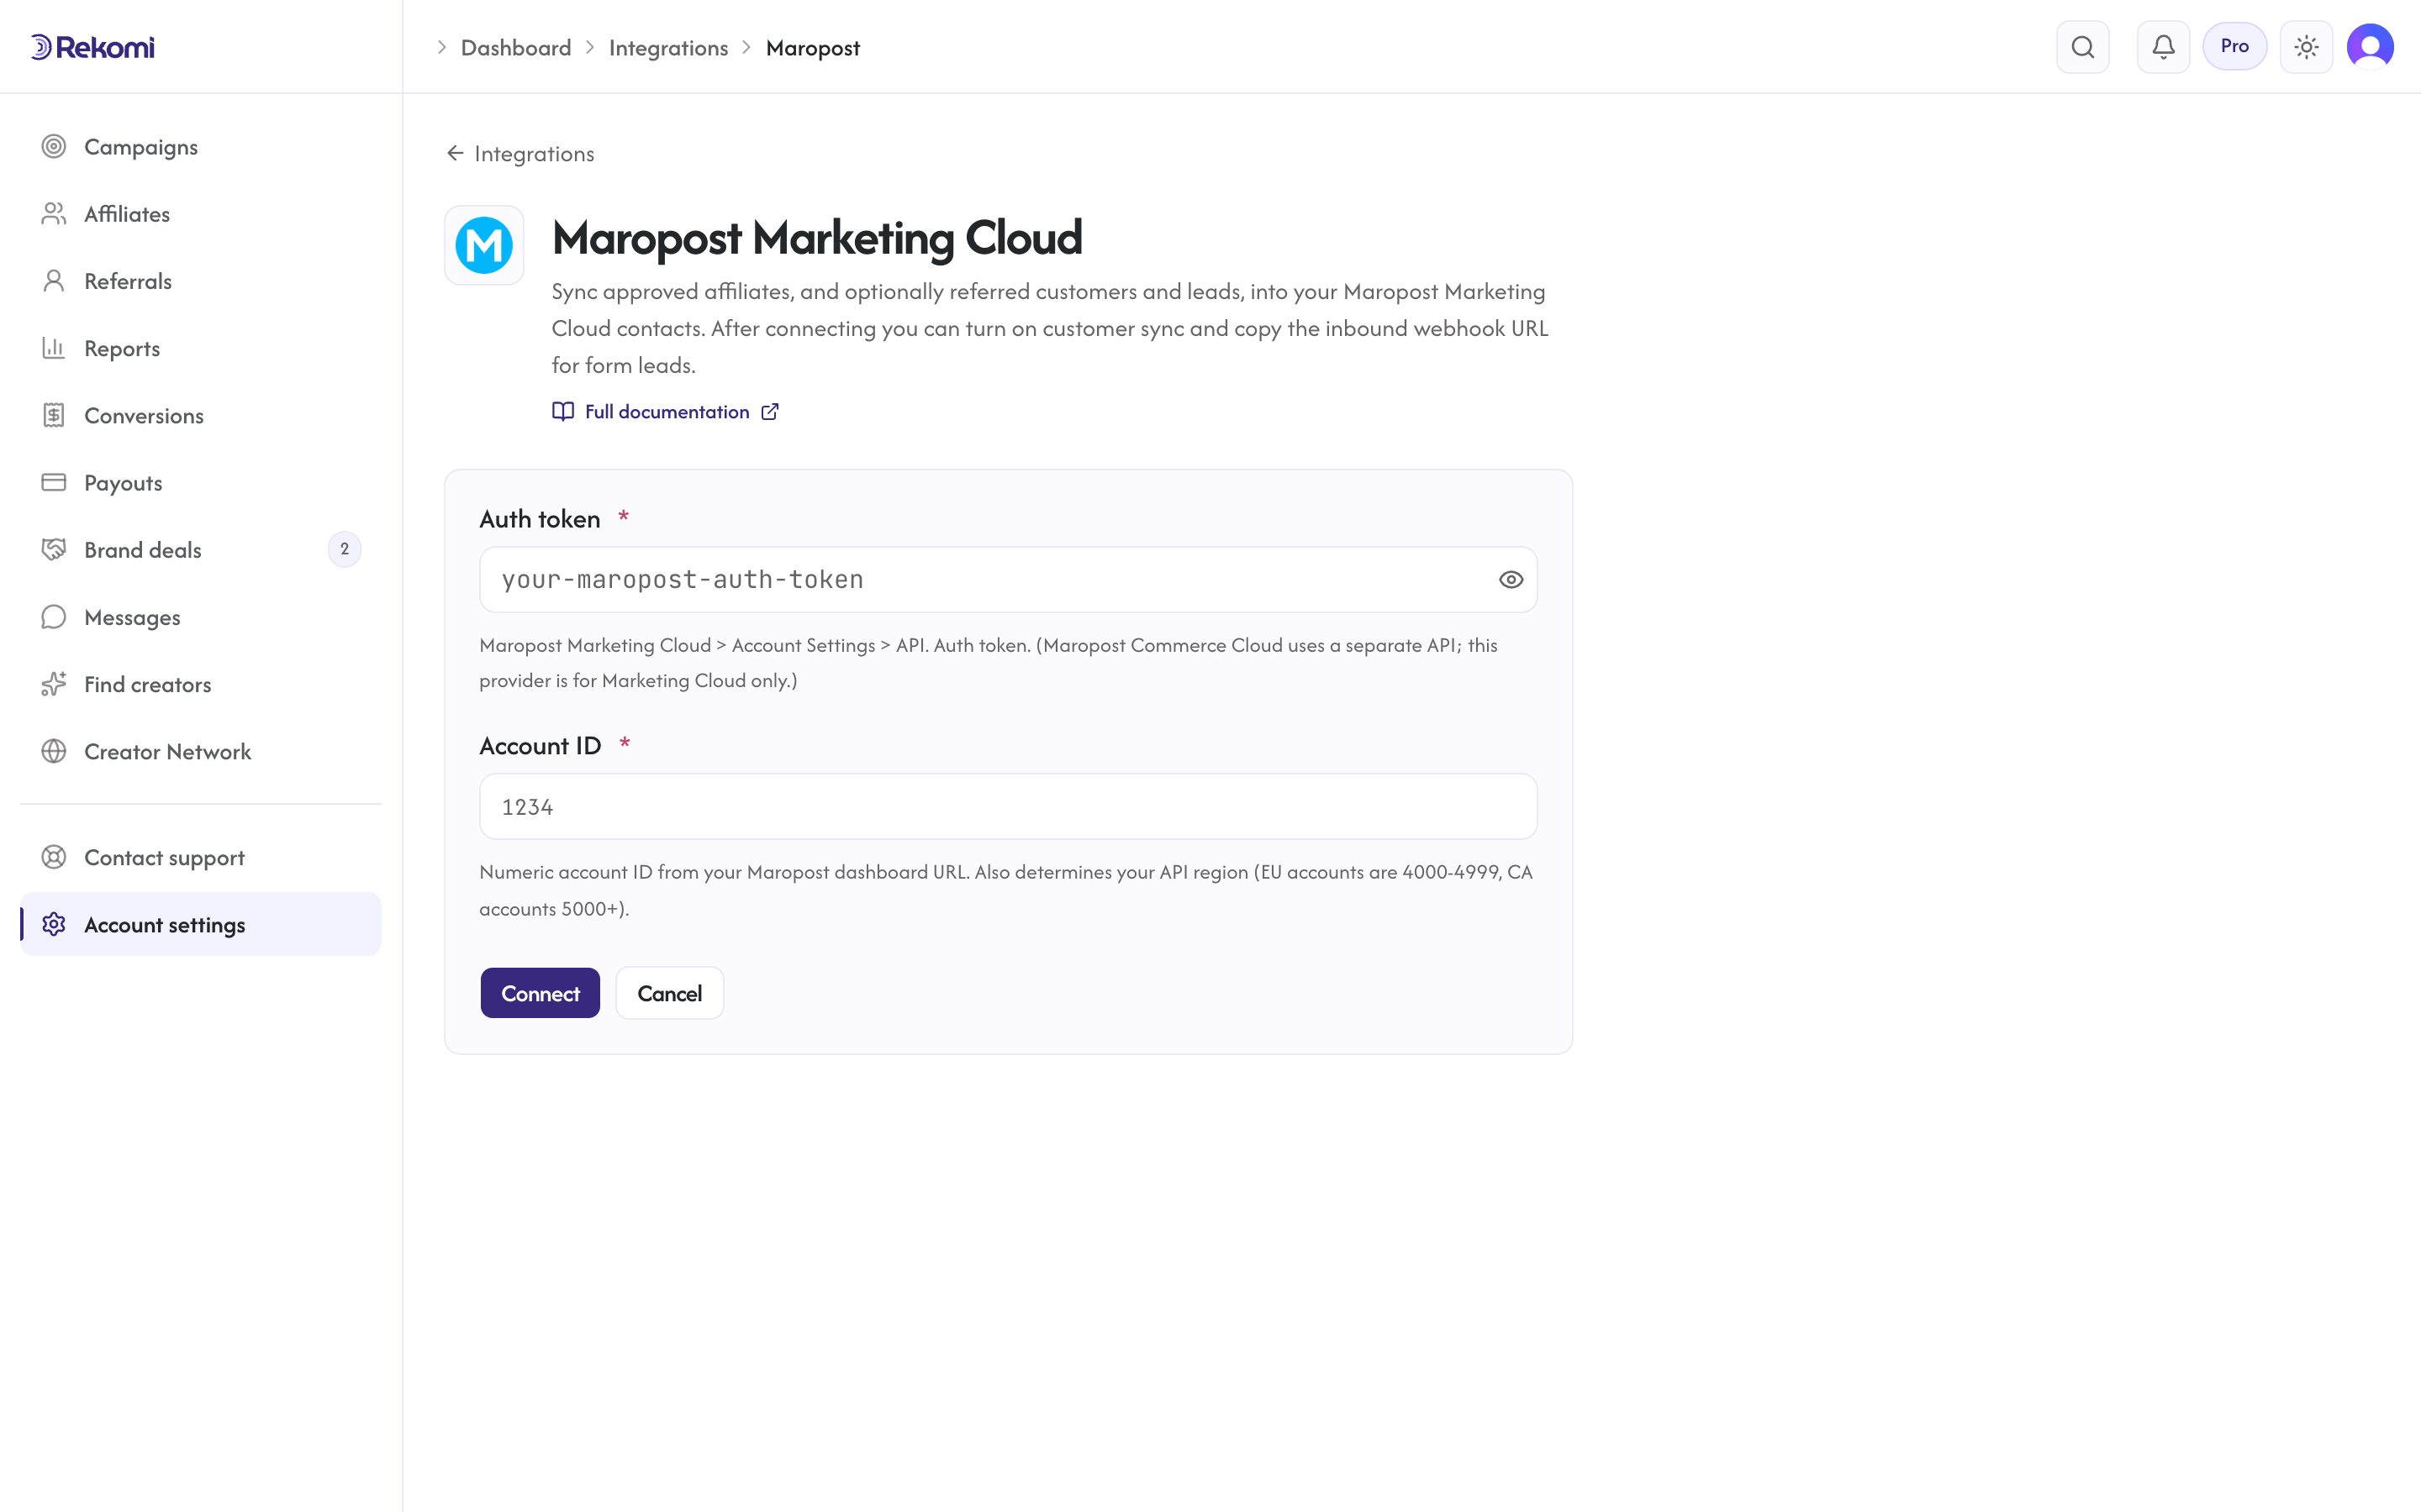Toggle light theme sun icon
Image resolution: width=2421 pixels, height=1512 pixels.
(x=2306, y=47)
